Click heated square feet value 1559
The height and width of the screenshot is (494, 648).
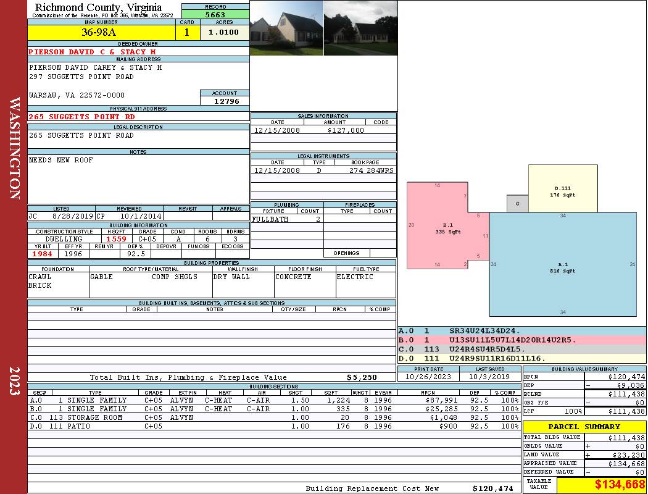pos(116,239)
